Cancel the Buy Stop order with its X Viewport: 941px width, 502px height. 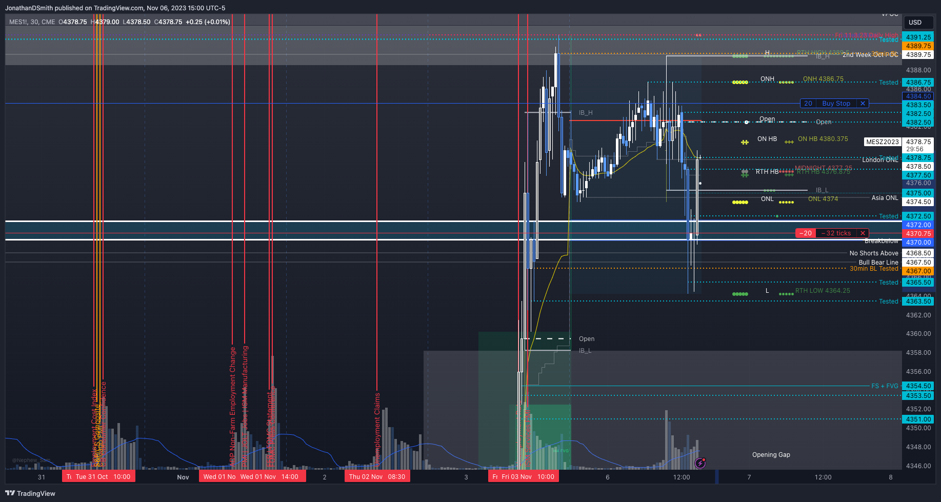click(863, 104)
